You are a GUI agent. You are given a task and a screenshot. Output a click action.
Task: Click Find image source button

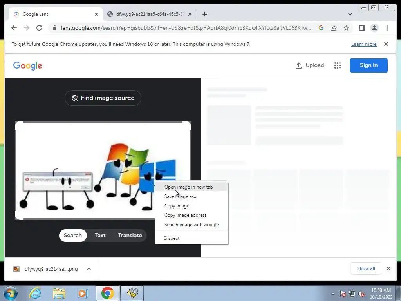coord(103,98)
